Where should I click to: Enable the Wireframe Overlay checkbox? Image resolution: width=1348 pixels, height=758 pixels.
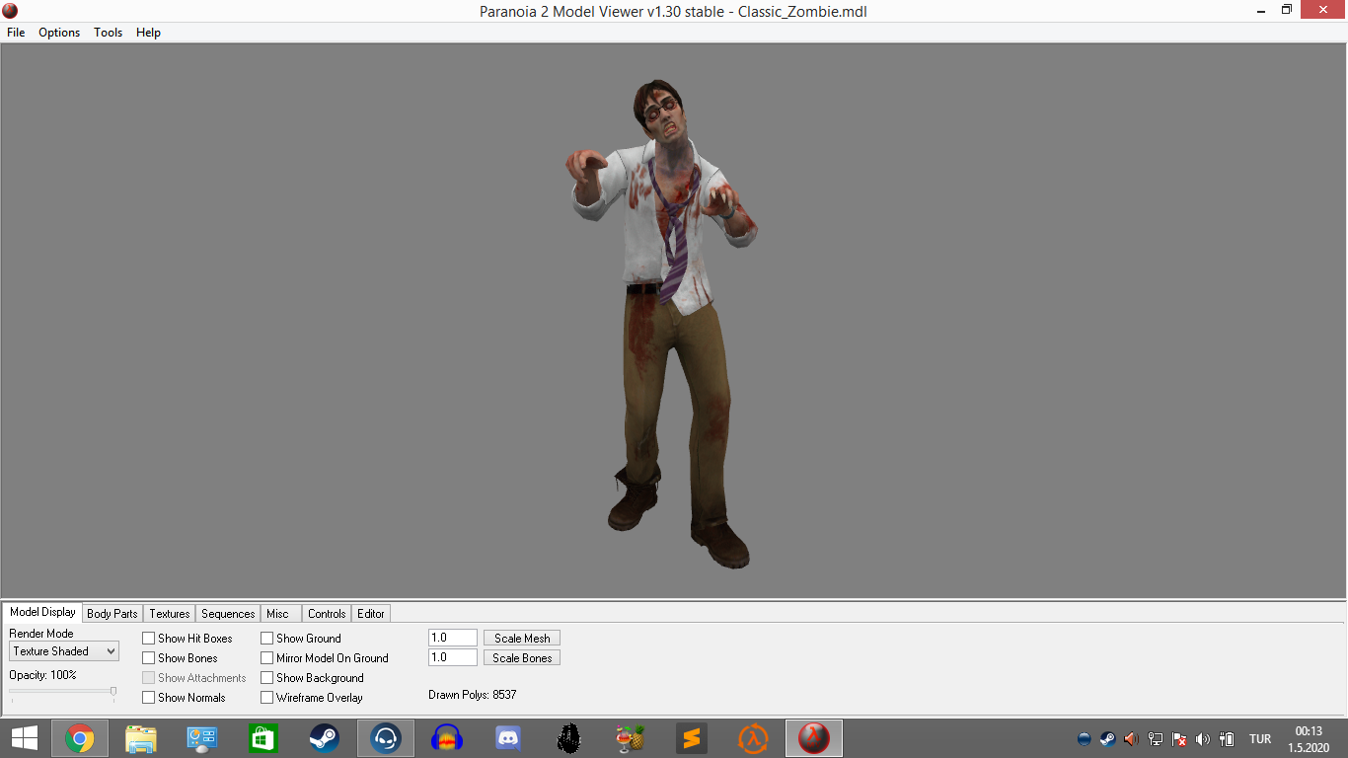coord(266,698)
